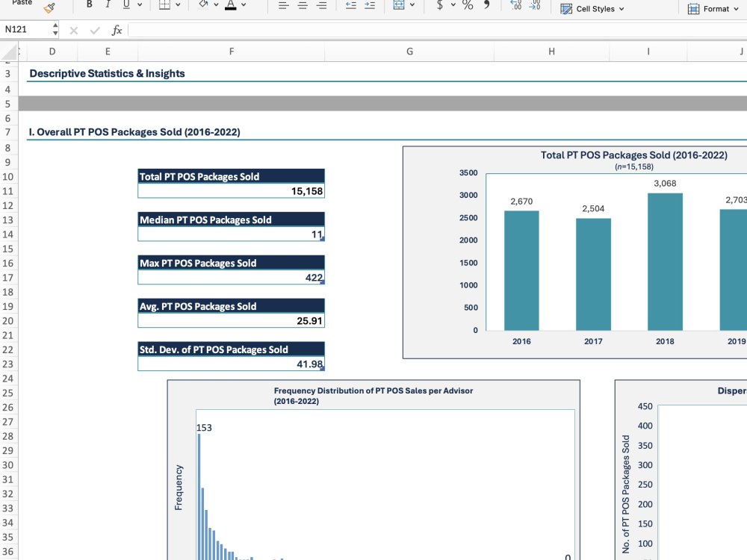The height and width of the screenshot is (560, 747).
Task: Select column F header
Action: (232, 52)
